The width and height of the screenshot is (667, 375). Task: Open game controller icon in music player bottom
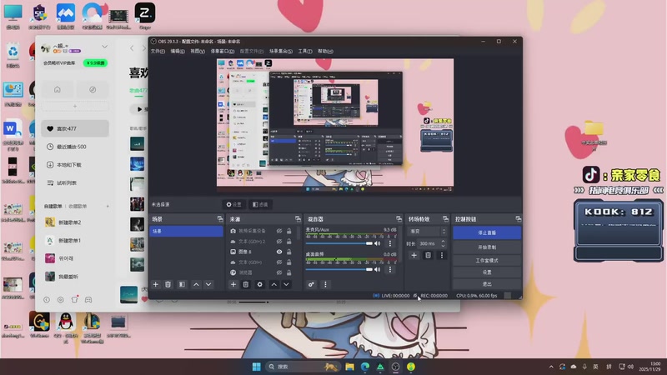tap(88, 300)
